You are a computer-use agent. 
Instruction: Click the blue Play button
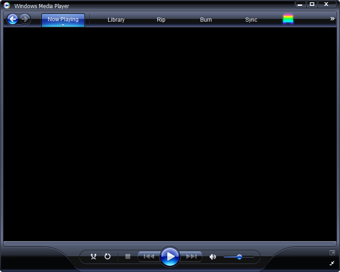pyautogui.click(x=170, y=257)
